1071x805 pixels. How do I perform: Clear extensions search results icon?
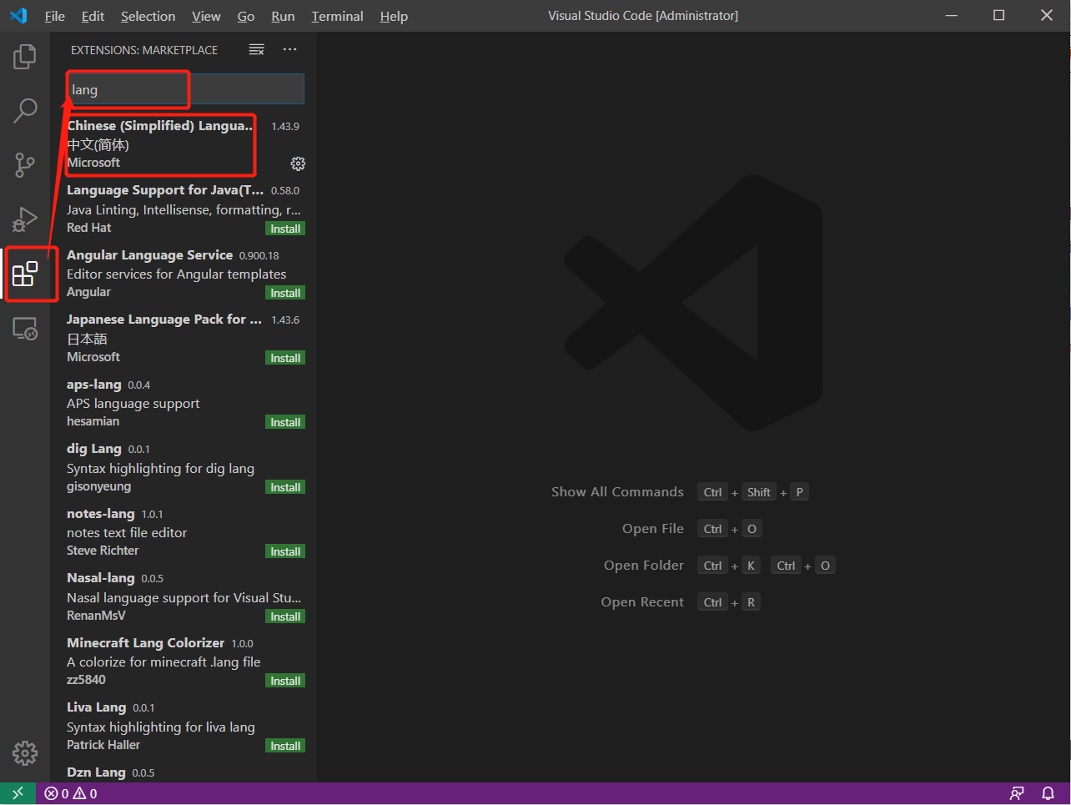[x=257, y=50]
